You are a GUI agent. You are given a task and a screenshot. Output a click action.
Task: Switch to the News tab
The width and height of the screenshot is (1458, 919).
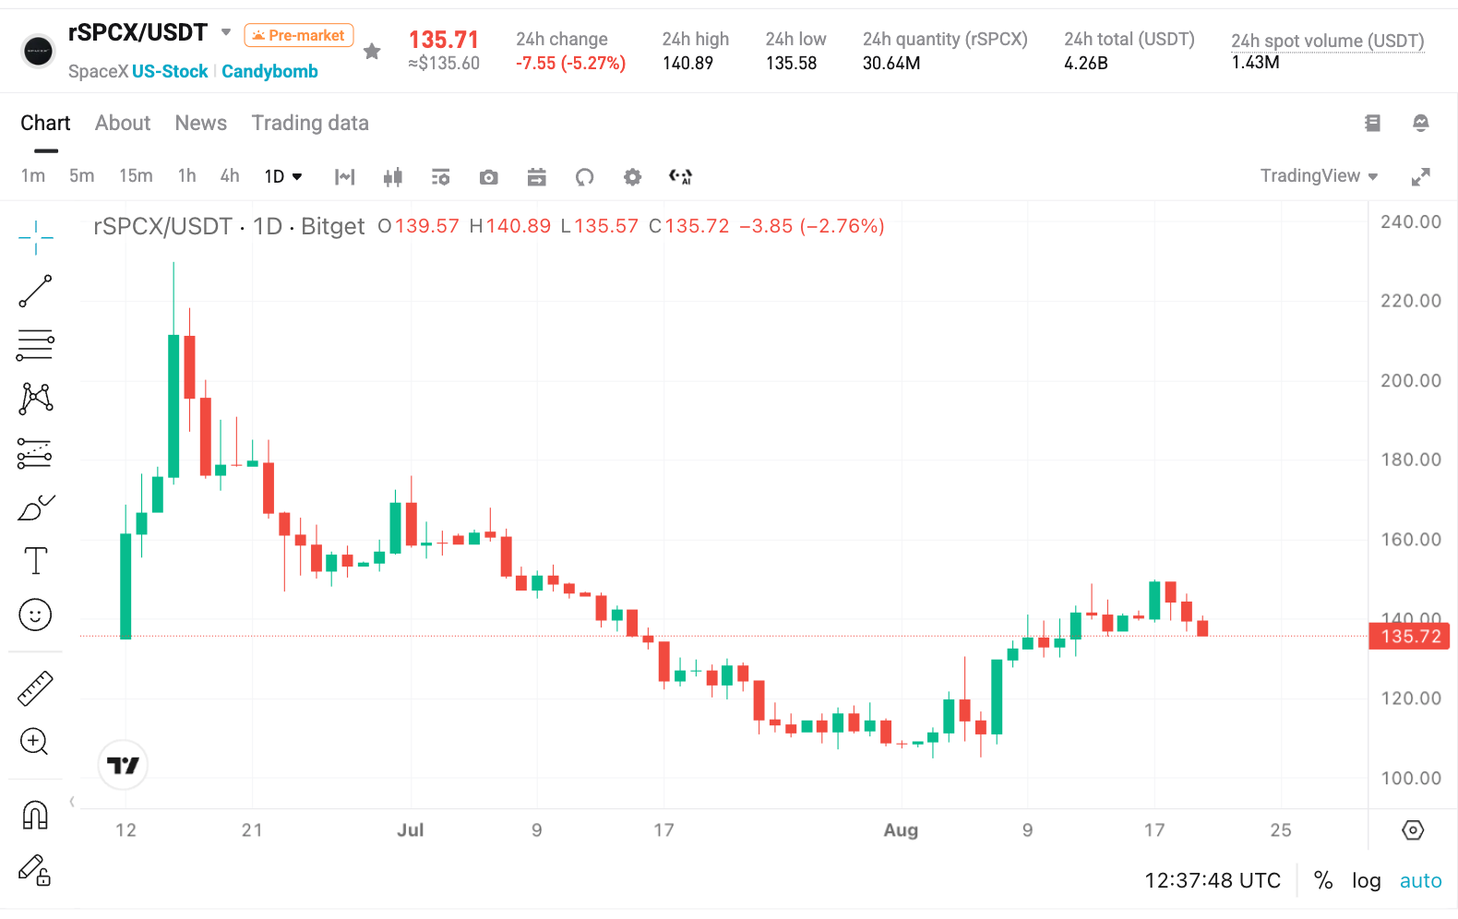[x=201, y=123]
